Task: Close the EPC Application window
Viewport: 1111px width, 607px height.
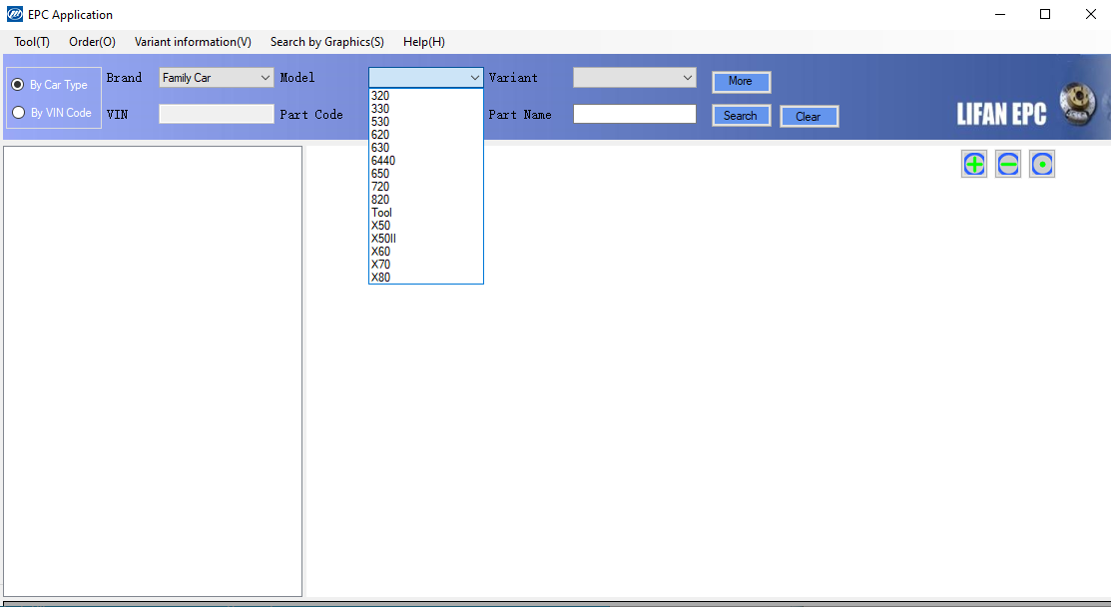Action: (1090, 14)
